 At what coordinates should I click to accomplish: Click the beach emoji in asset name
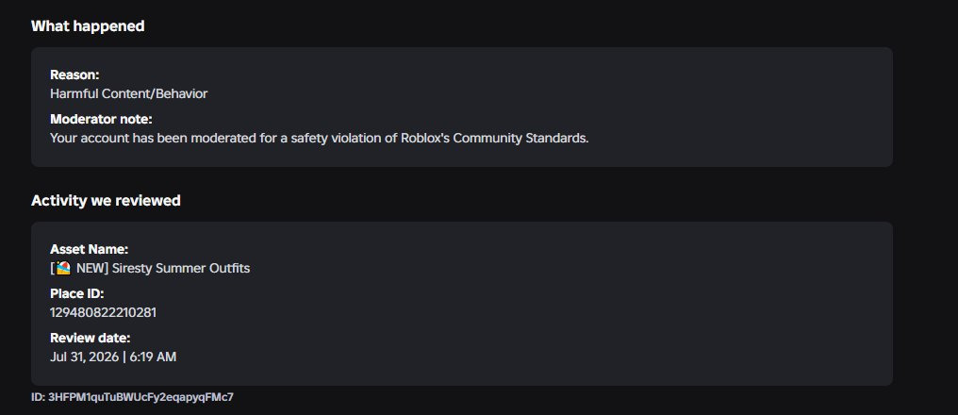click(63, 268)
